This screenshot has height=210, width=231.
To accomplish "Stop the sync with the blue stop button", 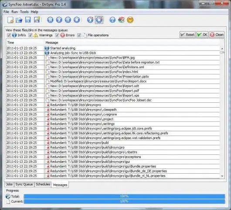I will [x=77, y=20].
